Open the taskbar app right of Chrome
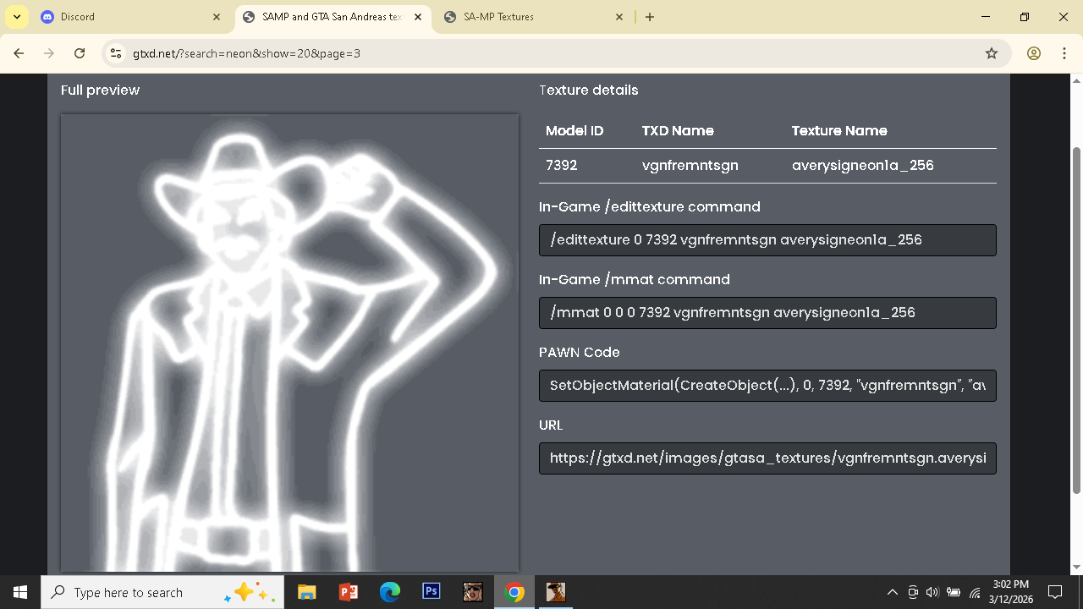Screen dimensions: 1083x609 [x=555, y=592]
